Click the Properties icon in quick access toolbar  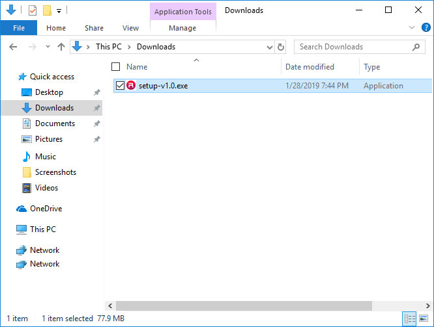(33, 11)
